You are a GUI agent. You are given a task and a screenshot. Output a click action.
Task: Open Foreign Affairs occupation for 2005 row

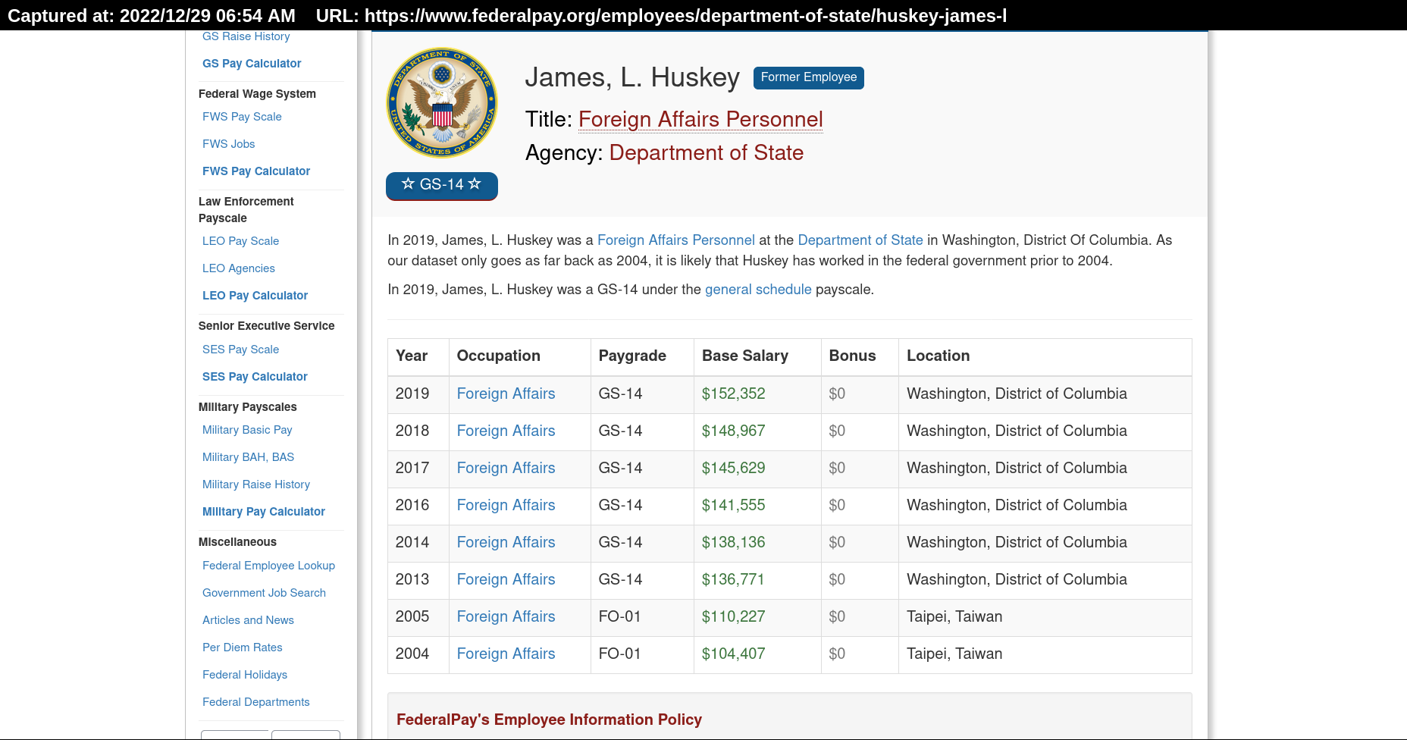point(506,617)
